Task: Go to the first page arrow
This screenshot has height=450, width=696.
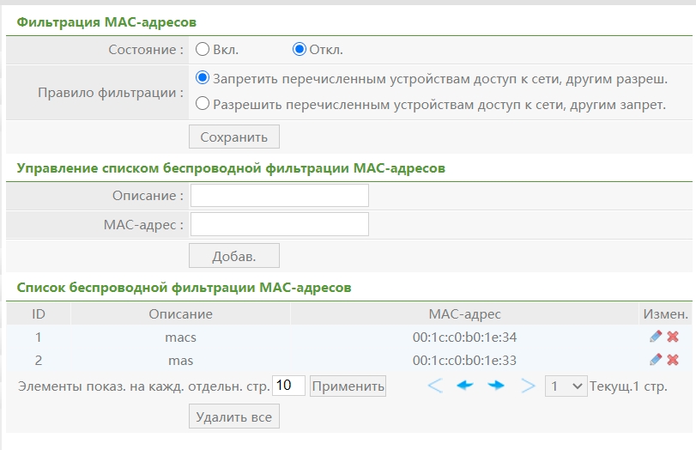Action: pyautogui.click(x=435, y=386)
